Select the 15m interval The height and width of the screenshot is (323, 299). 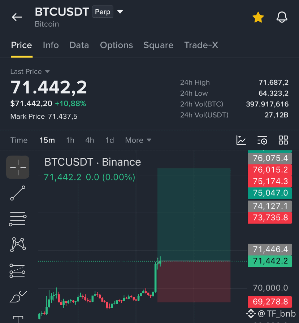(x=47, y=140)
